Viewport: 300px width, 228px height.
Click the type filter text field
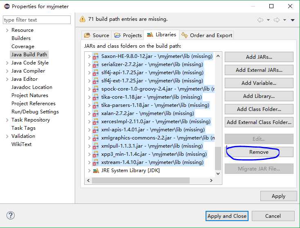[x=37, y=20]
